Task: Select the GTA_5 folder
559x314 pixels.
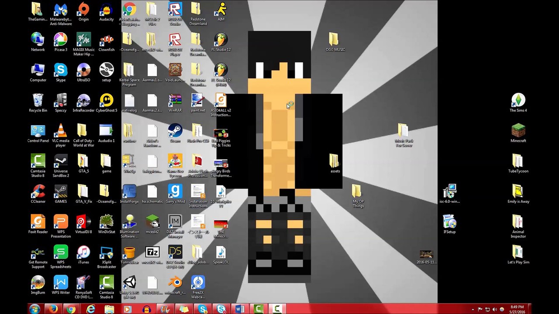Action: pos(83,164)
